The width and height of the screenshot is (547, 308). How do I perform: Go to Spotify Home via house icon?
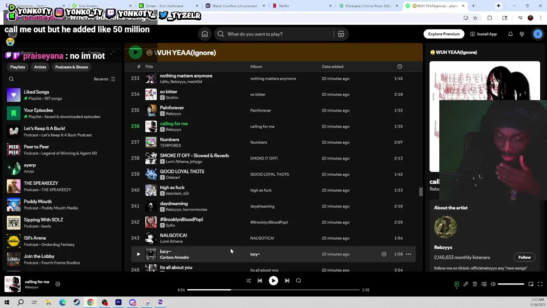coord(205,34)
